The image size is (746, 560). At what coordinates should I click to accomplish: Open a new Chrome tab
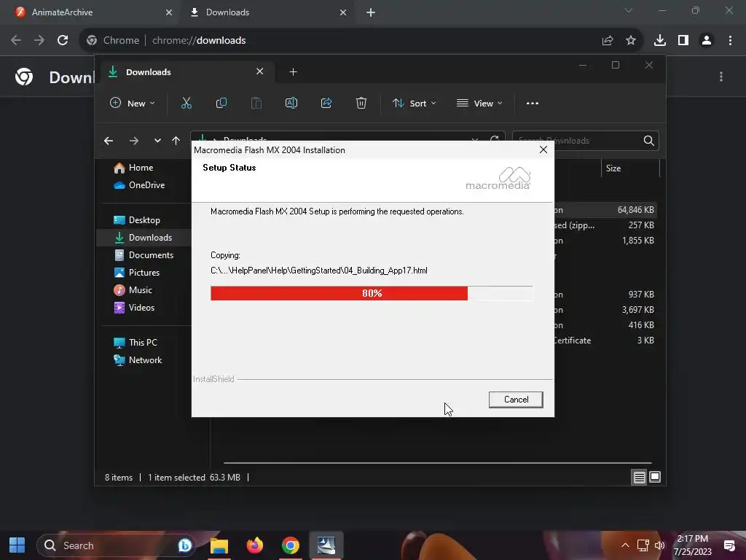tap(371, 12)
